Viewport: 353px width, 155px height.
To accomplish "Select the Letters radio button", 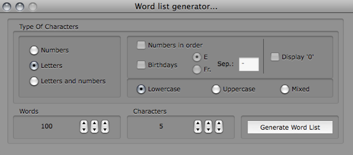I will tap(34, 66).
